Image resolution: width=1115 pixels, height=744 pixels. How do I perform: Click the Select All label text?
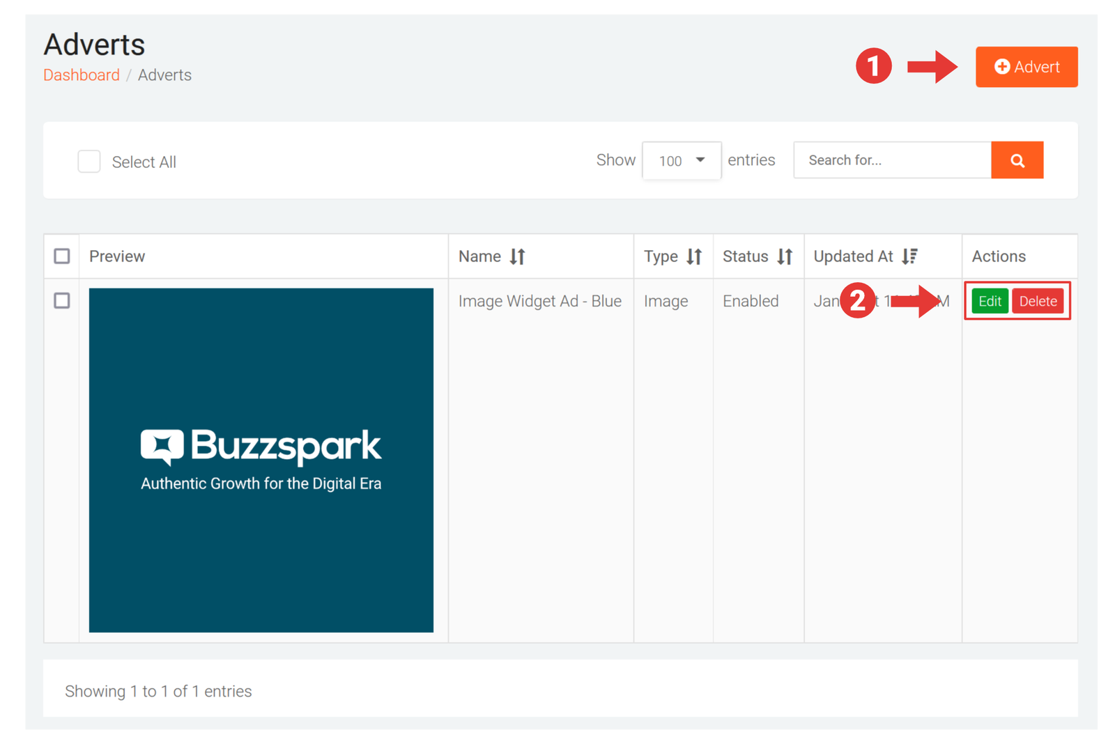click(x=144, y=162)
